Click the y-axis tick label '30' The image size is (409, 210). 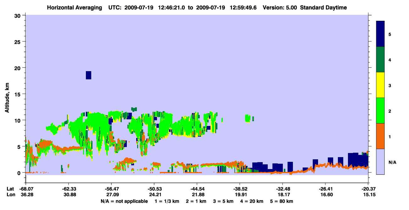coord(18,15)
